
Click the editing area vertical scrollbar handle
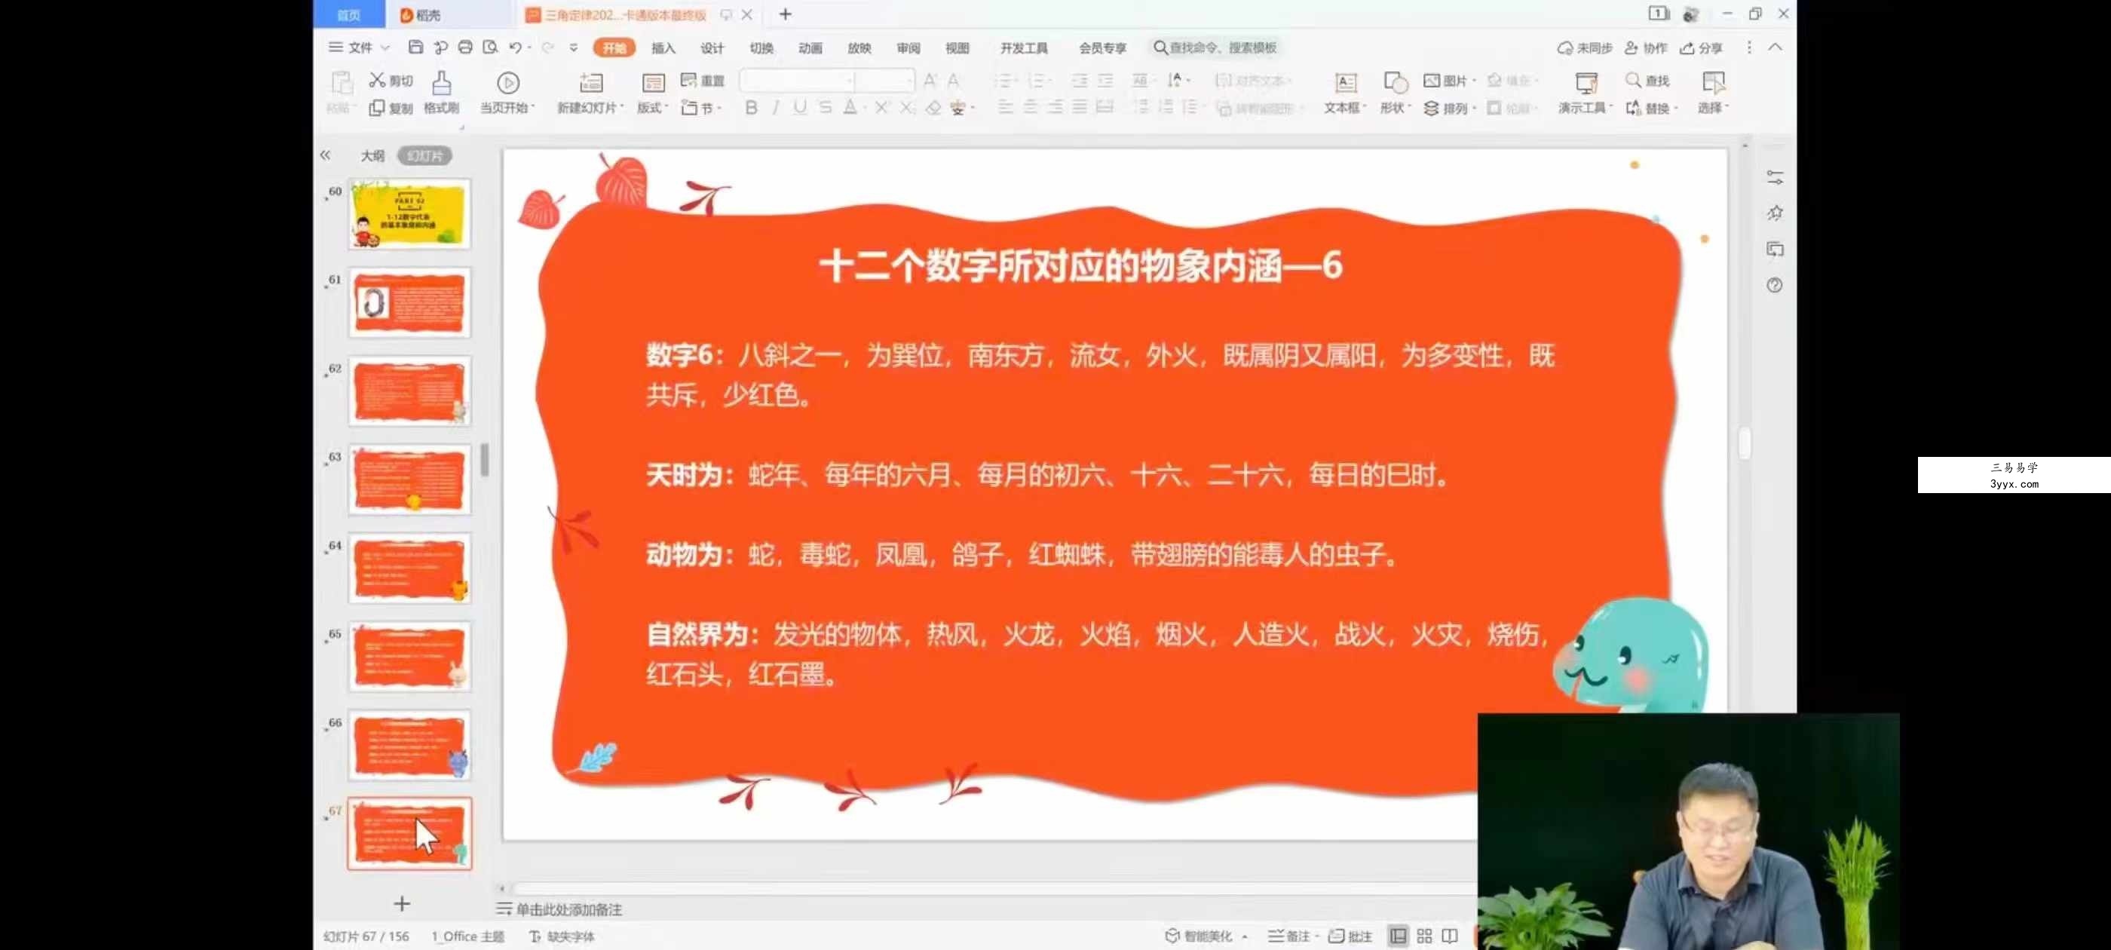1744,443
